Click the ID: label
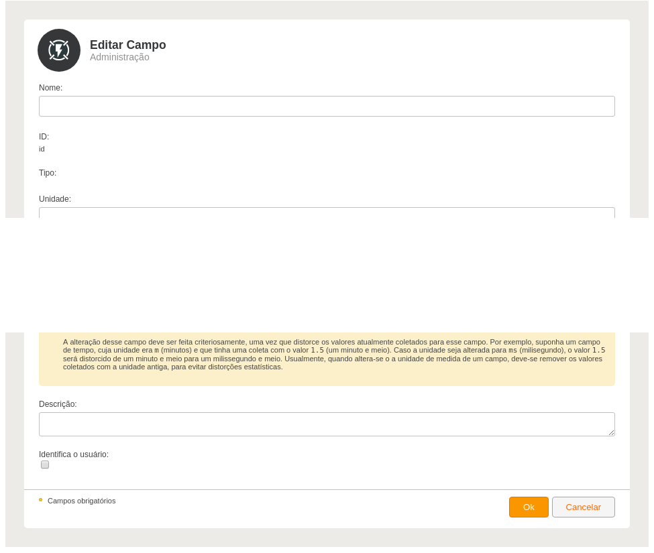654x553 pixels. 44,137
